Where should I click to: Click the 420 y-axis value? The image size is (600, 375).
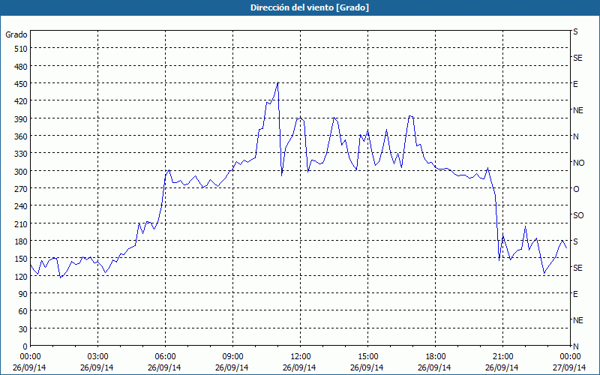(x=21, y=101)
